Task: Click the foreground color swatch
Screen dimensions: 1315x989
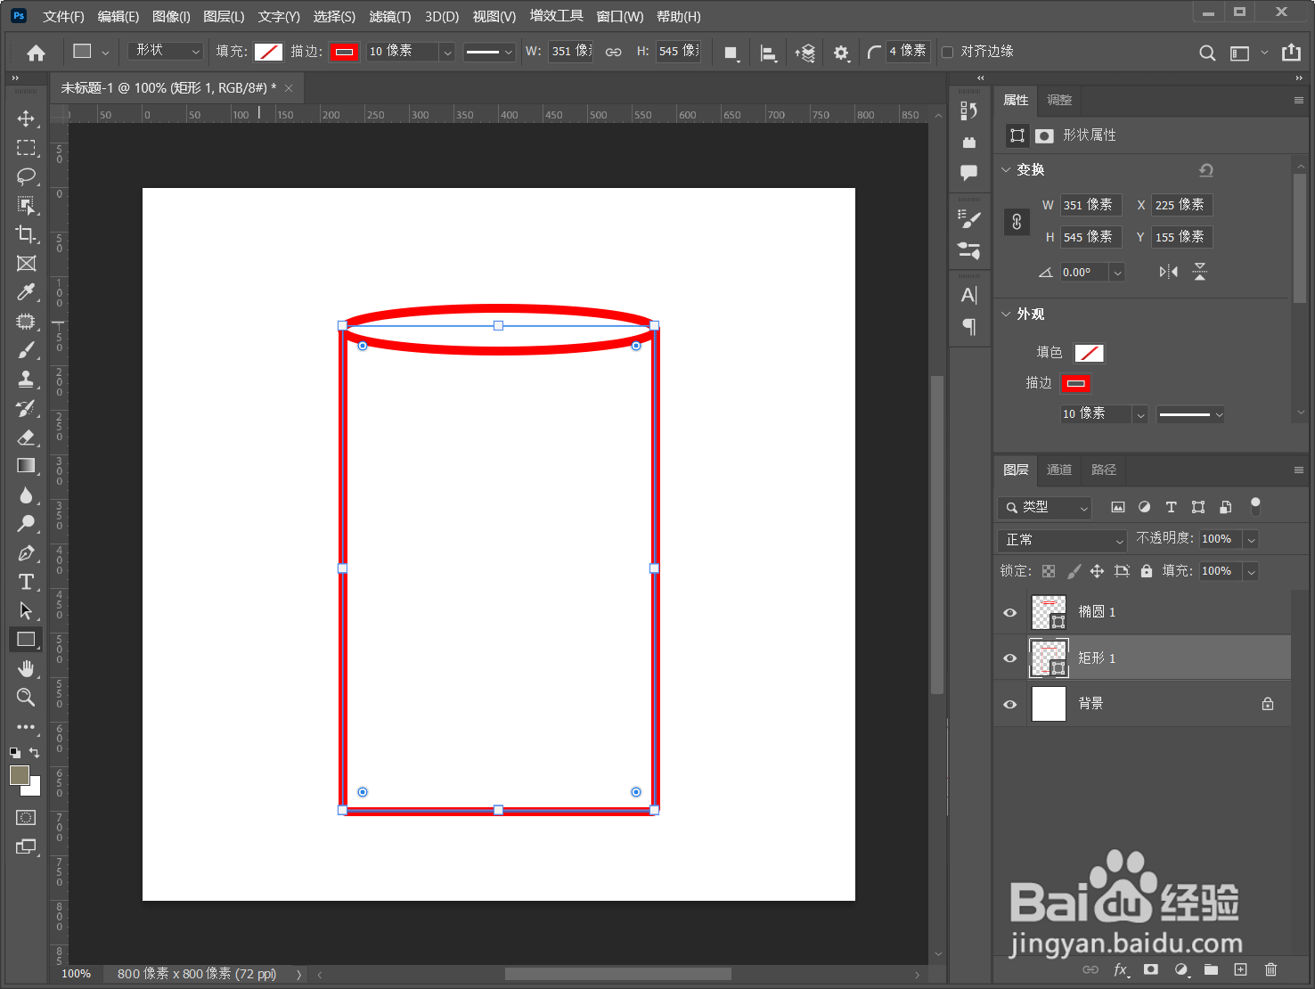Action: (20, 775)
